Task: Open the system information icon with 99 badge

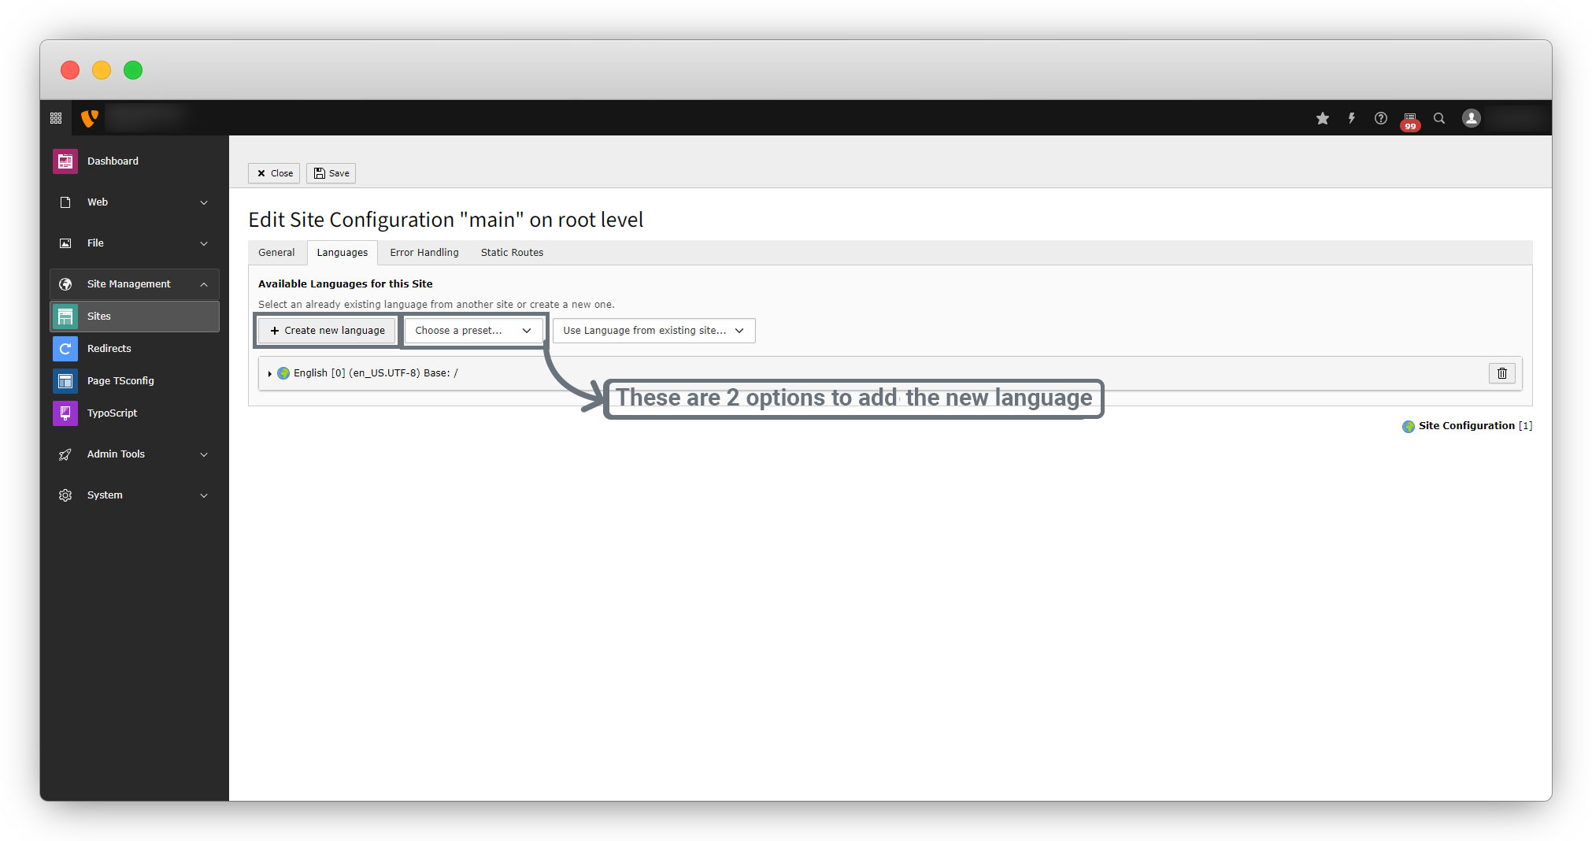Action: tap(1409, 119)
